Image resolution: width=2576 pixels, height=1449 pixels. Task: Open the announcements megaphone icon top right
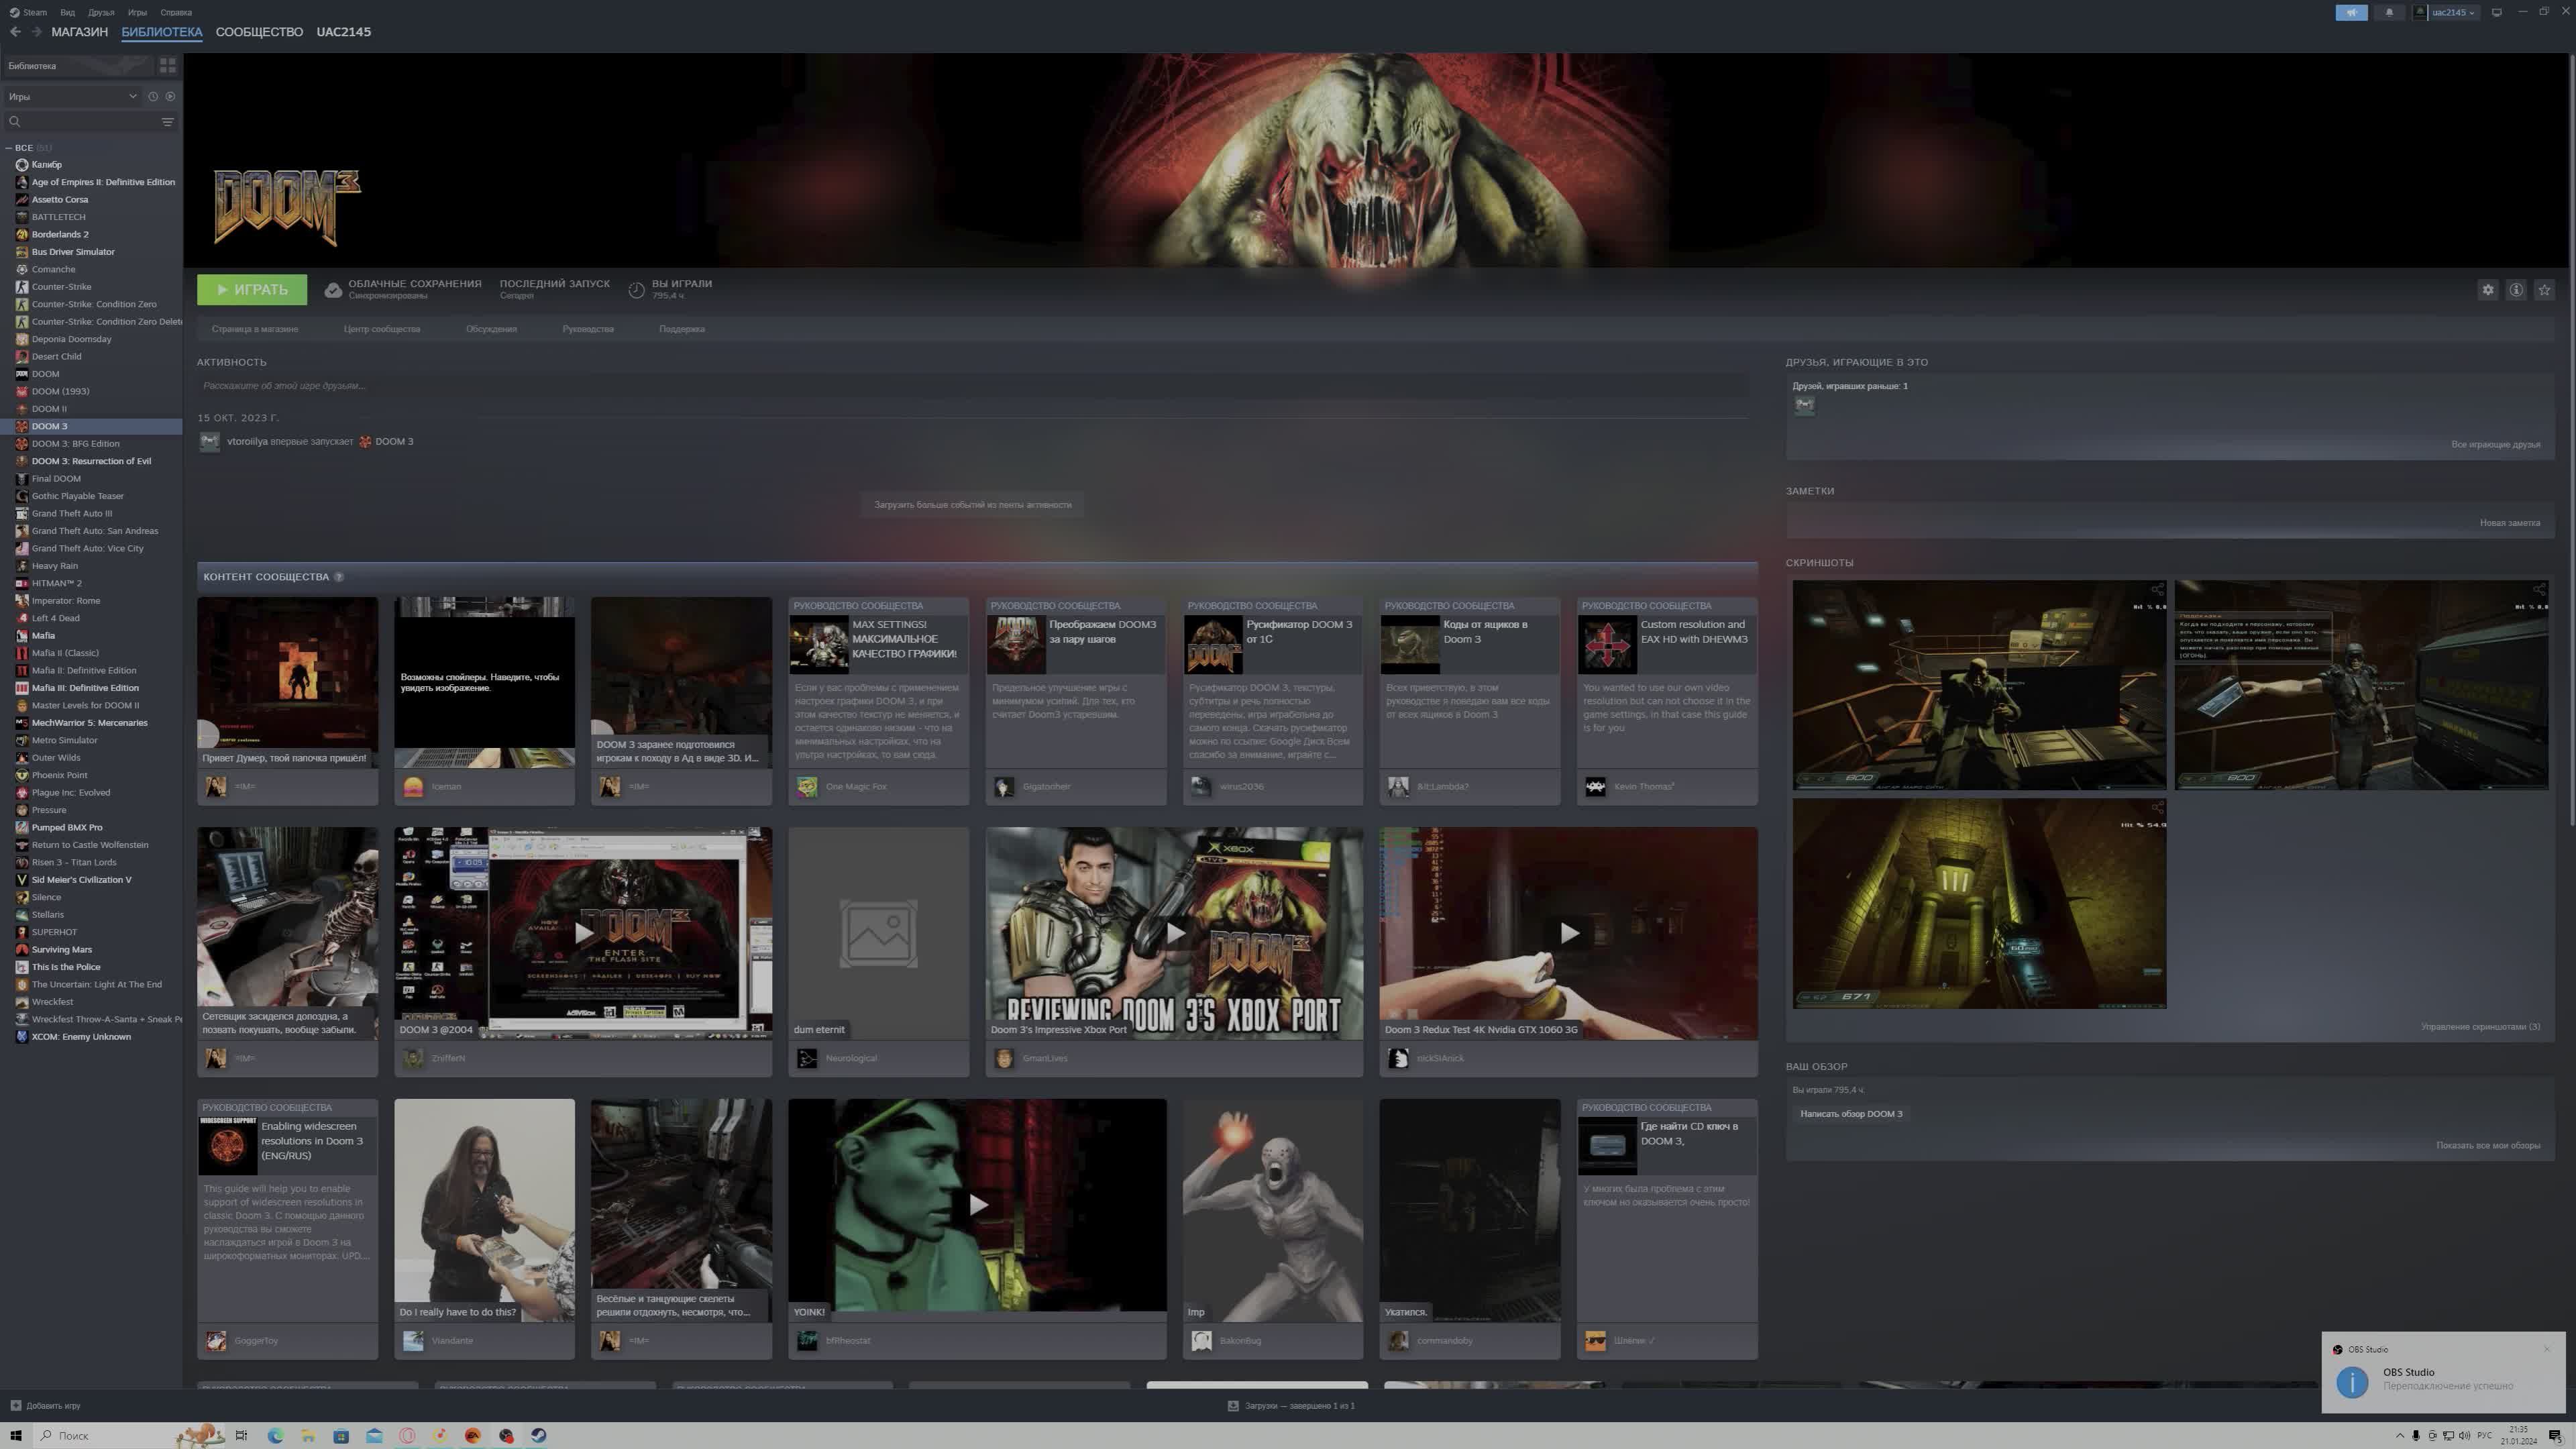2351,12
